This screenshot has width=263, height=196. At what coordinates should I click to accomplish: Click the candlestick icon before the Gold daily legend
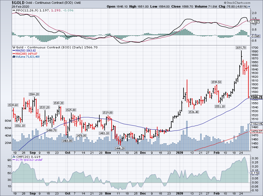tap(14, 47)
